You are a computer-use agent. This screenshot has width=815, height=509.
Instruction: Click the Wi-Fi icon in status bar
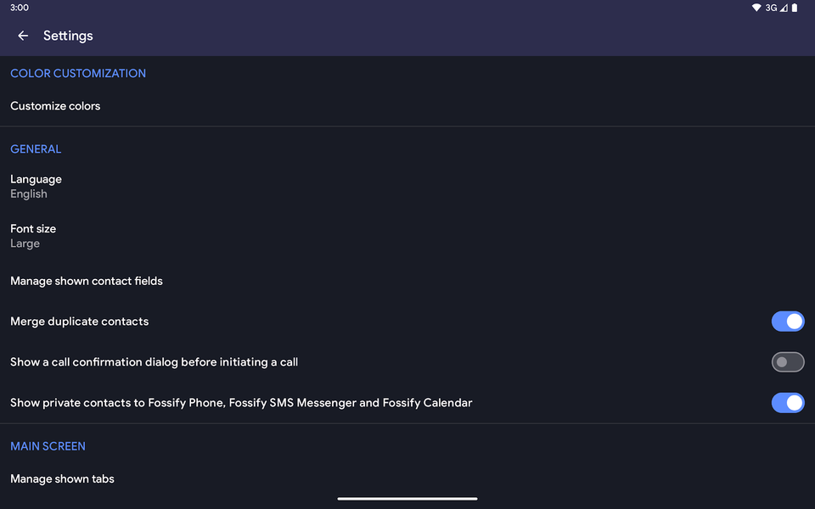pos(756,8)
